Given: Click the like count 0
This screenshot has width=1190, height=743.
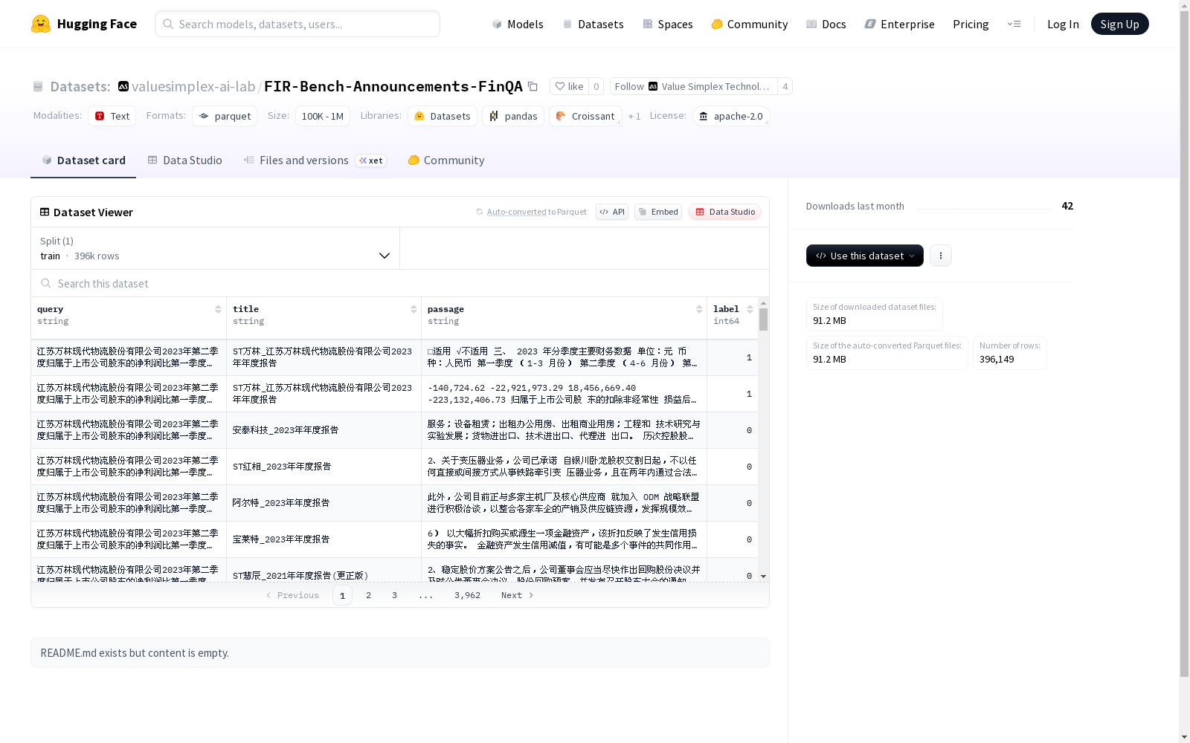Looking at the screenshot, I should (x=596, y=86).
